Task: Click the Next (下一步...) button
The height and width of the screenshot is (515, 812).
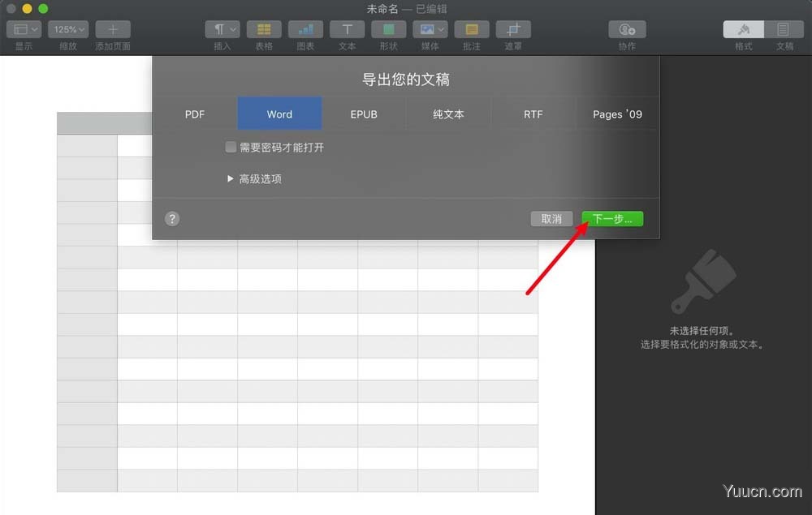Action: tap(612, 219)
